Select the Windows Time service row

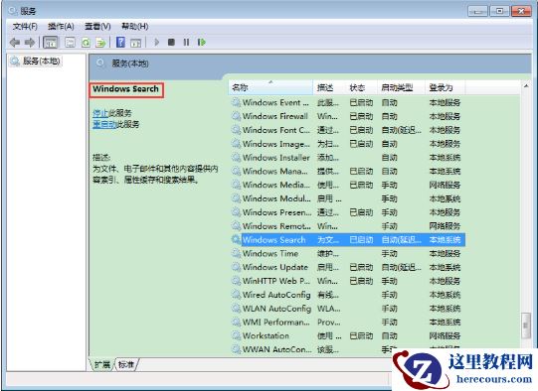pos(348,253)
